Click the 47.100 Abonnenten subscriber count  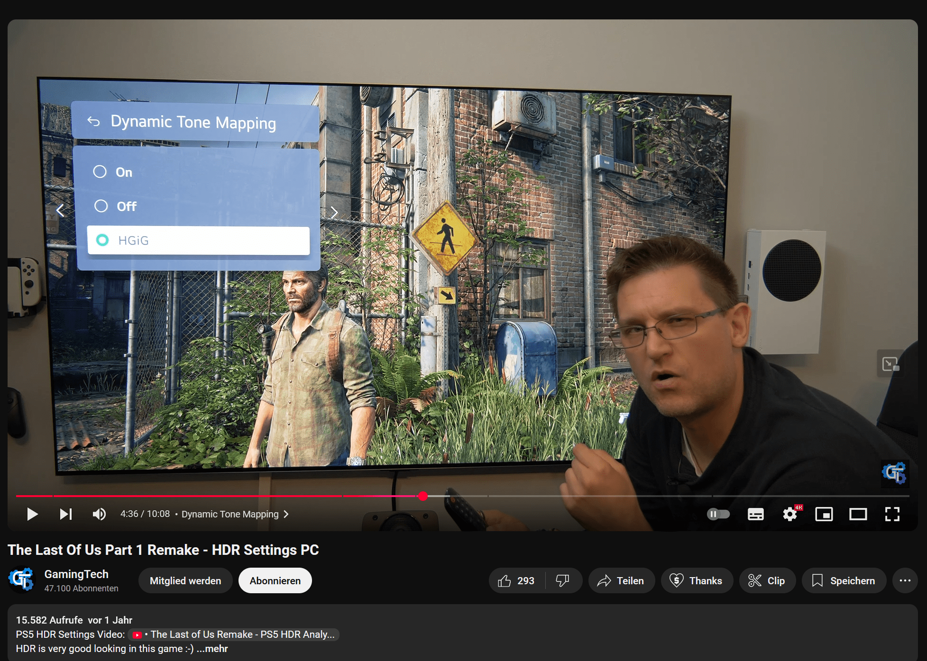(82, 588)
